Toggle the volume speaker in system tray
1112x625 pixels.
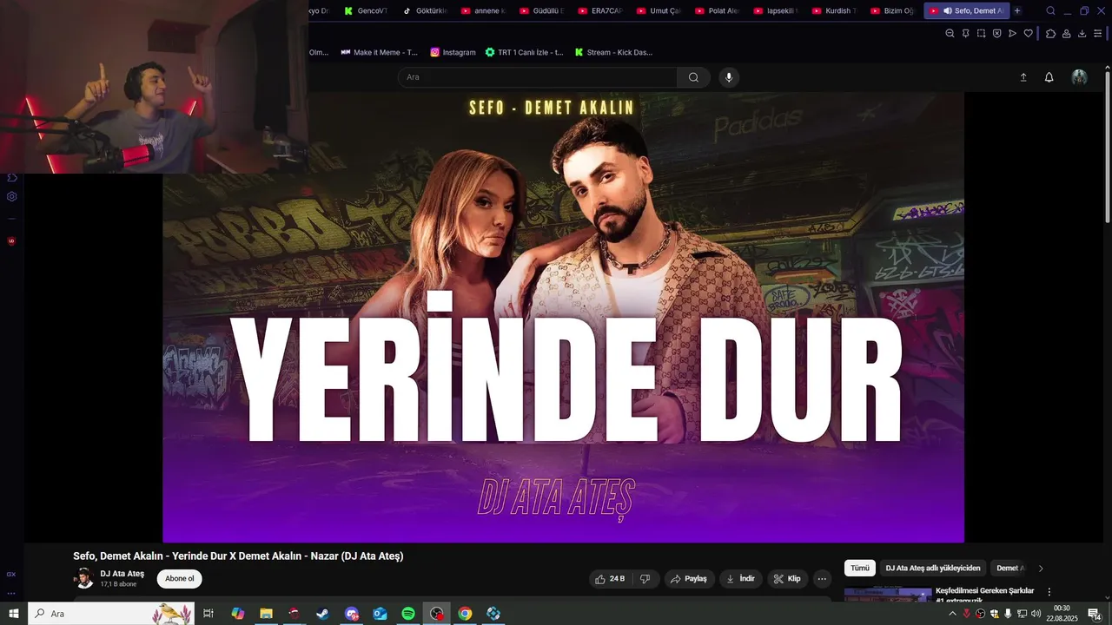(x=1036, y=614)
